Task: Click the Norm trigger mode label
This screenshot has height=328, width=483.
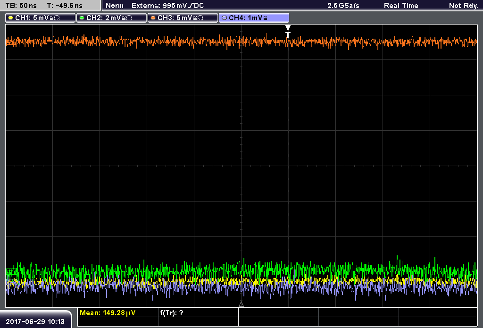Action: click(115, 6)
